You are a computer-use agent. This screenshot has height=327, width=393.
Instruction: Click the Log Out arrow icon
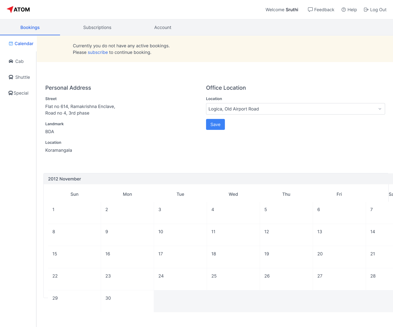point(366,10)
